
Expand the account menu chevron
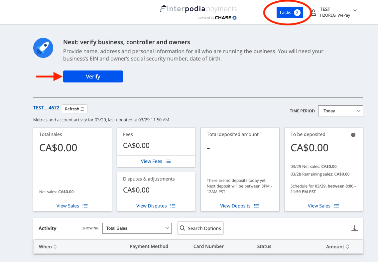pyautogui.click(x=355, y=11)
